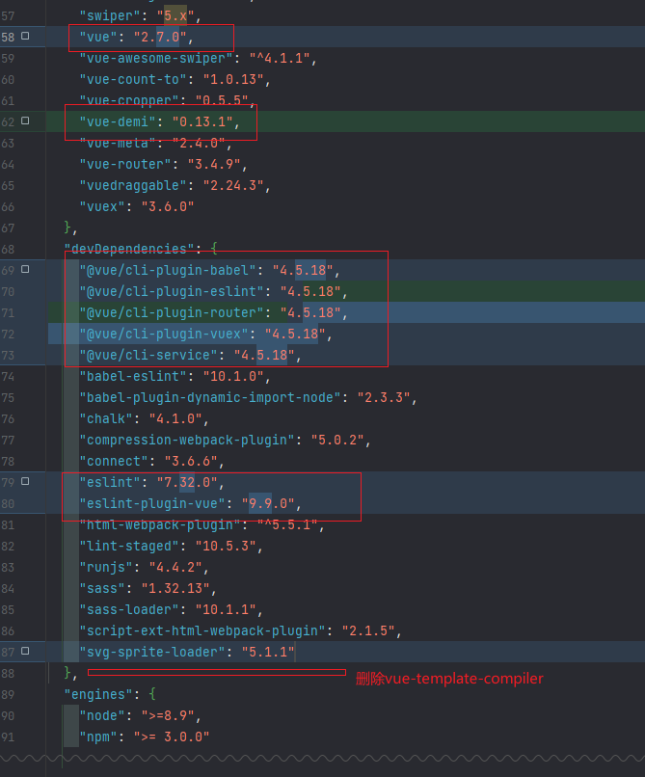Enable the eslint change checkbox on line 79
Screen dimensions: 645x777
click(25, 482)
